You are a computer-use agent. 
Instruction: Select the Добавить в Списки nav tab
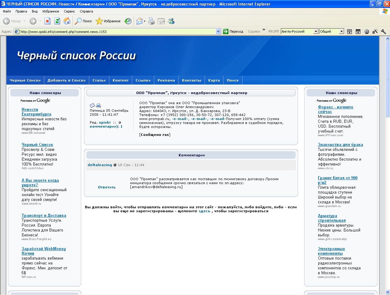click(67, 80)
